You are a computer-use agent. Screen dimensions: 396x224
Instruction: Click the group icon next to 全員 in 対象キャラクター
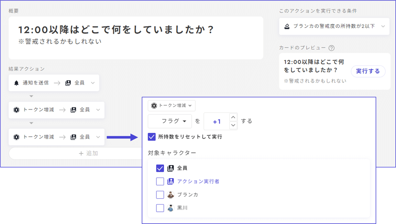171,168
